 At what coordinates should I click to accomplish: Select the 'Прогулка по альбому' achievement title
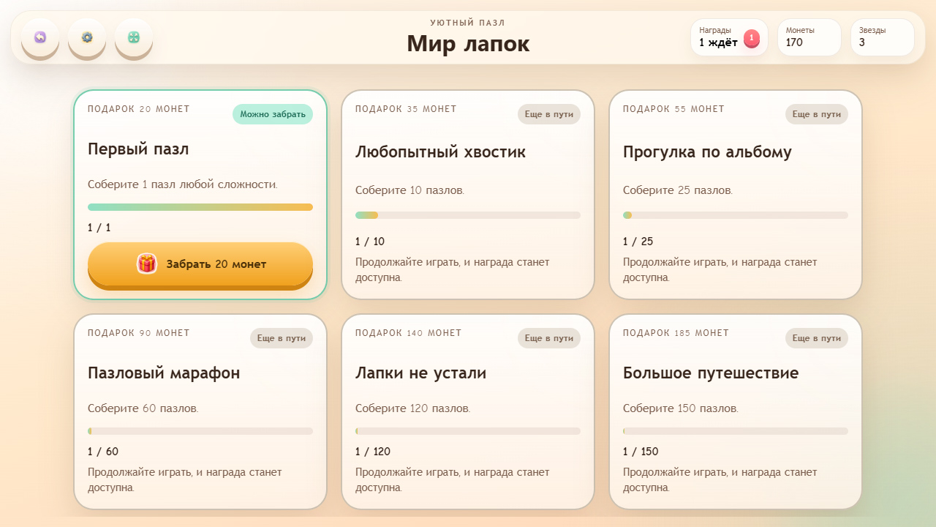[x=707, y=152]
